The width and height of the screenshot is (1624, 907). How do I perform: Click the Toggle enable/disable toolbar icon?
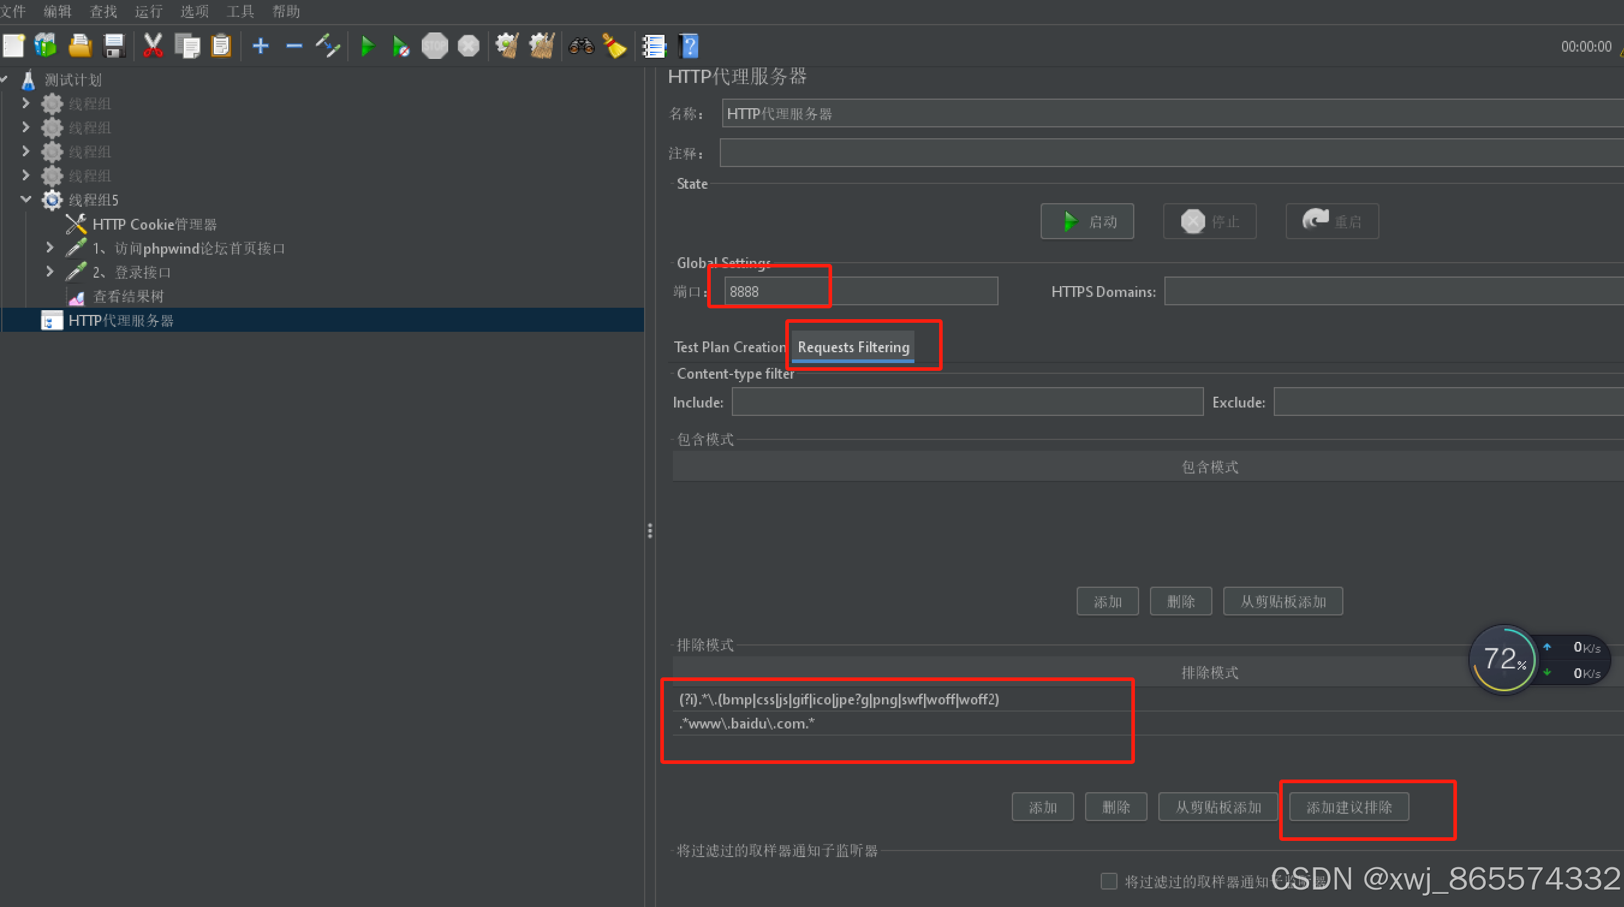(328, 46)
